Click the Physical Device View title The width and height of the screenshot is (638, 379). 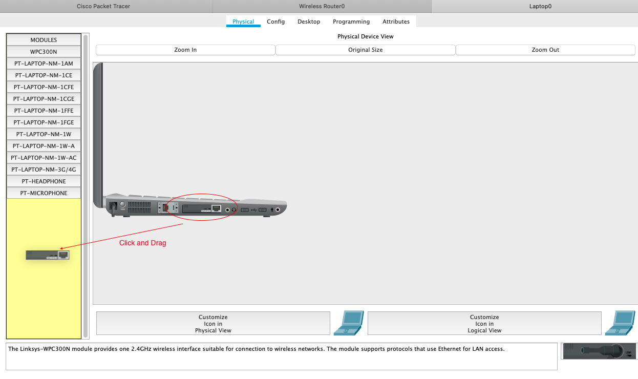(x=366, y=36)
